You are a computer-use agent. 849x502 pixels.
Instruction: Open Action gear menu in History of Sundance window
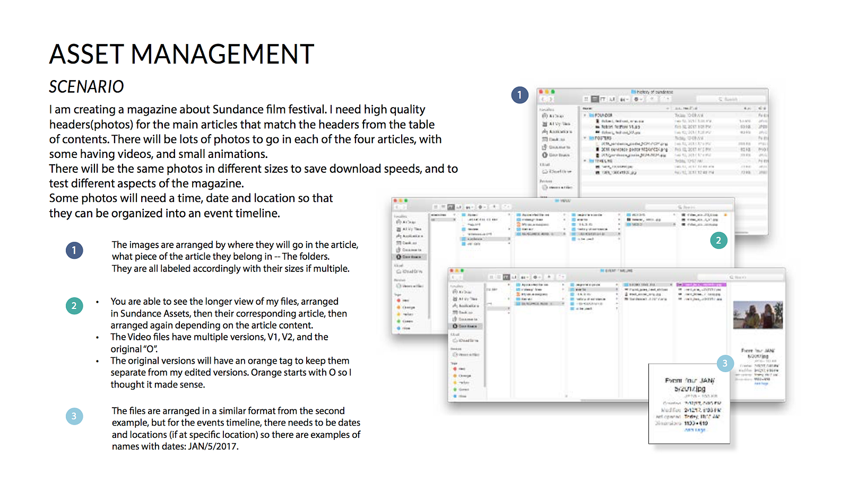point(638,99)
